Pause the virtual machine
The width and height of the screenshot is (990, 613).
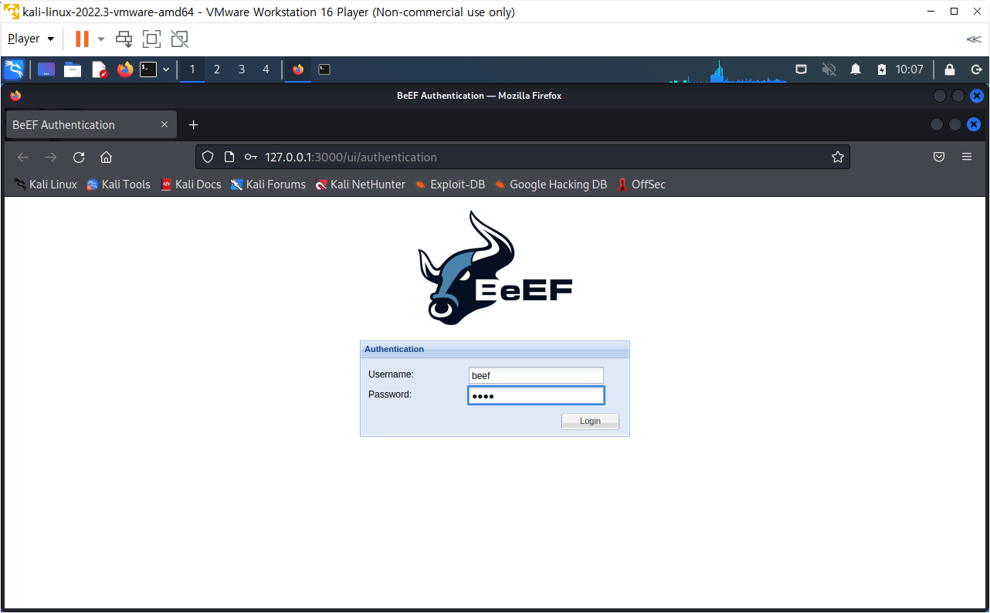[82, 39]
